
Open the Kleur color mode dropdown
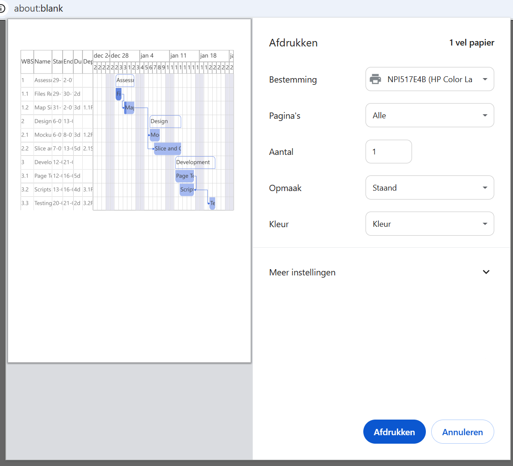tap(429, 224)
